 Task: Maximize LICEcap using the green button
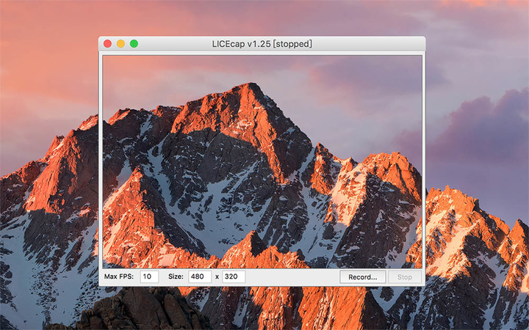pyautogui.click(x=134, y=43)
